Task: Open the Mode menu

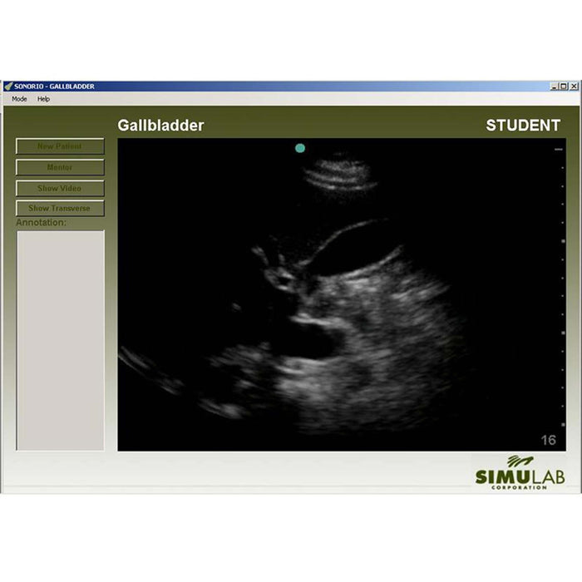Action: click(19, 99)
